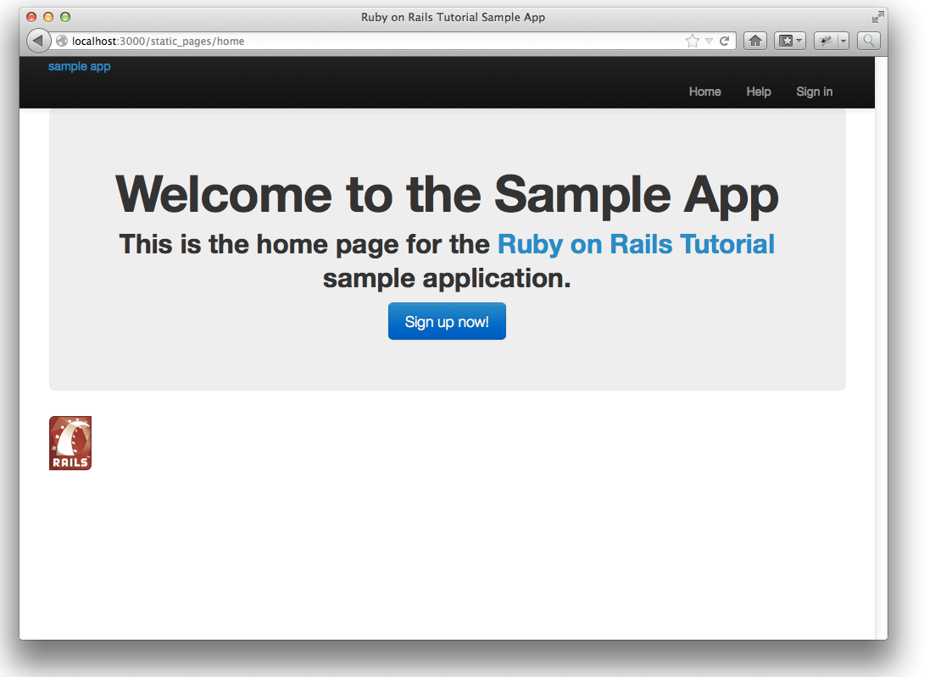This screenshot has width=952, height=677.
Task: Open the Sign in page
Action: 814,92
